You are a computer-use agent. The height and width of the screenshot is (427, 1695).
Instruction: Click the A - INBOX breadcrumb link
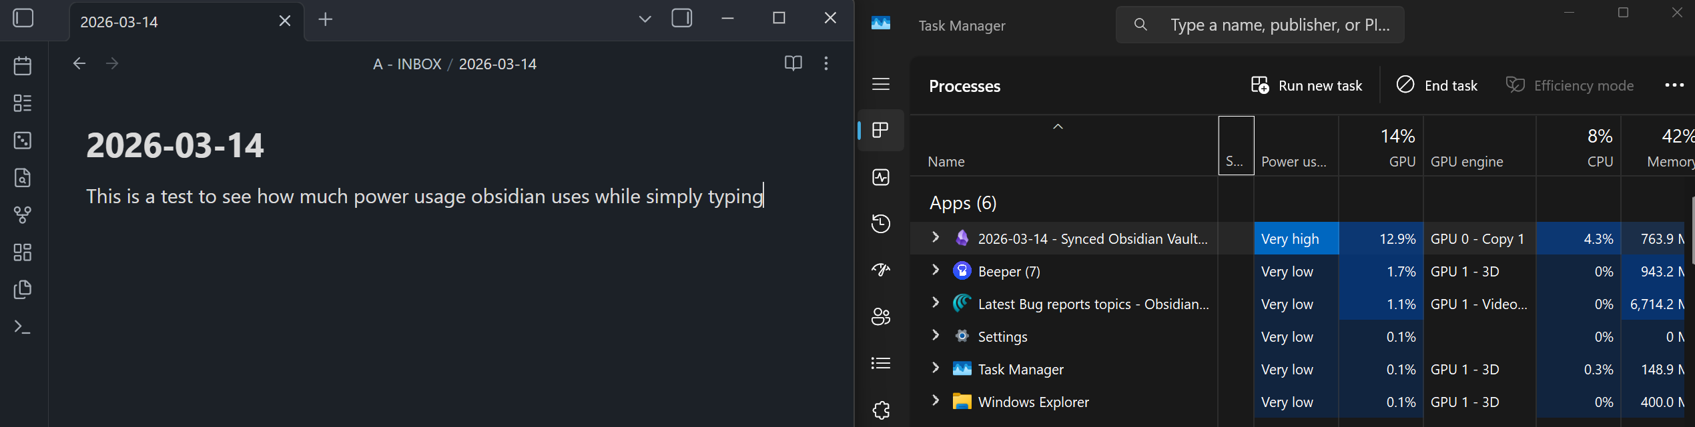pos(407,64)
